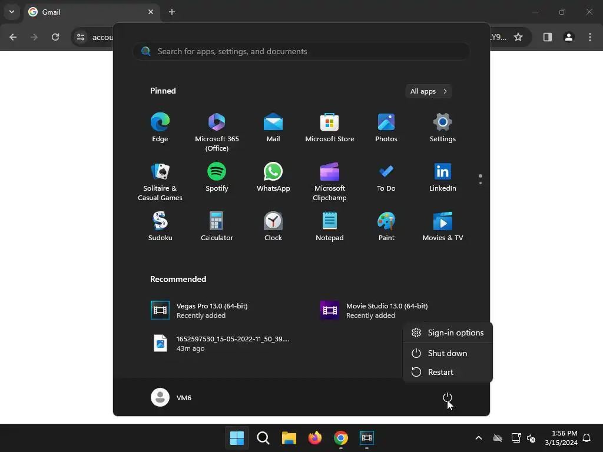603x452 pixels.
Task: Open Microsoft Clipchamp
Action: [330, 182]
